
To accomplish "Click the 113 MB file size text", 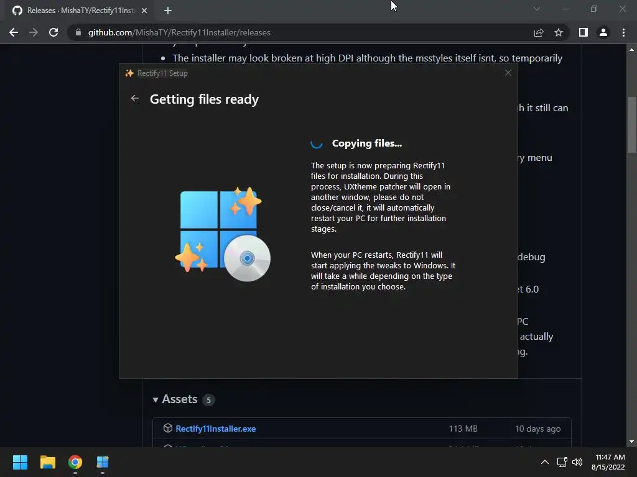I will [463, 429].
